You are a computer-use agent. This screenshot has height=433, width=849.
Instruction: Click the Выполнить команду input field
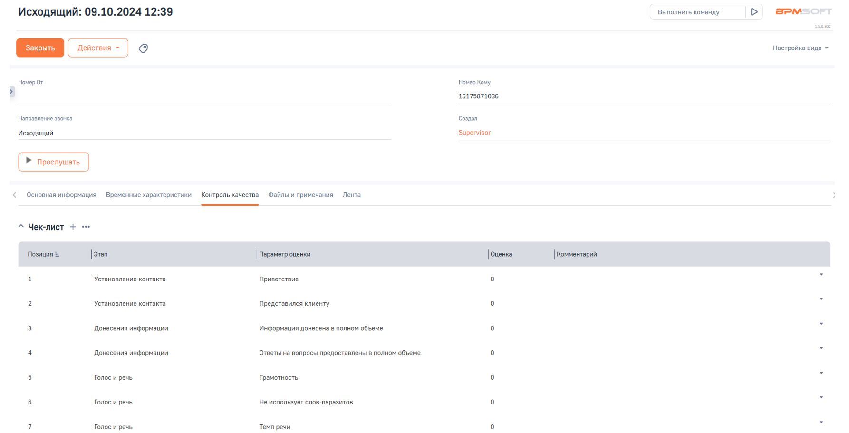click(697, 12)
